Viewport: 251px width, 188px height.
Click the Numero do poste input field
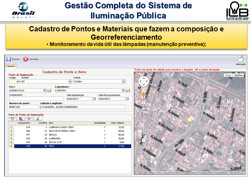click(24, 107)
